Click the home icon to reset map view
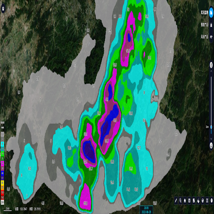 185,200
